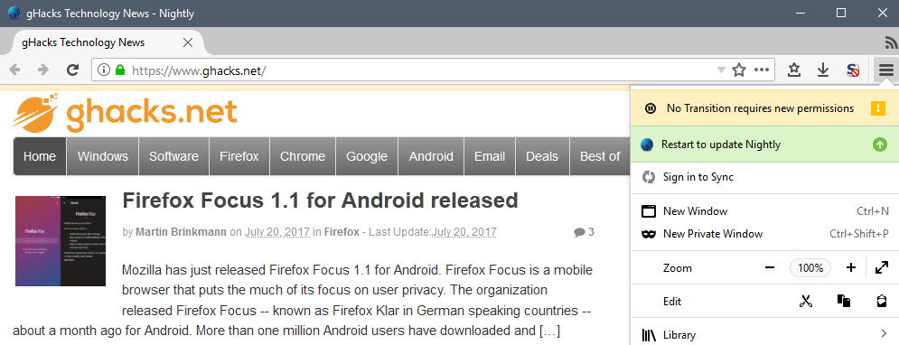The height and width of the screenshot is (345, 899).
Task: Open page actions three-dot menu
Action: (762, 70)
